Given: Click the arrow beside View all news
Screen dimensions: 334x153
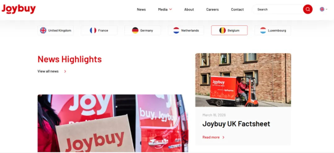Looking at the screenshot, I should click(65, 71).
